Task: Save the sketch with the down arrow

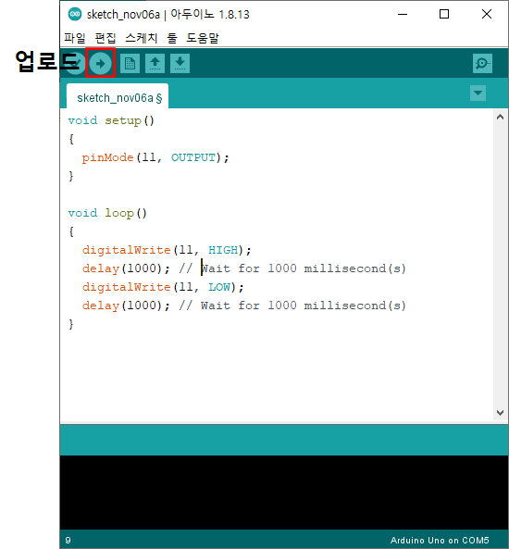Action: coord(180,63)
